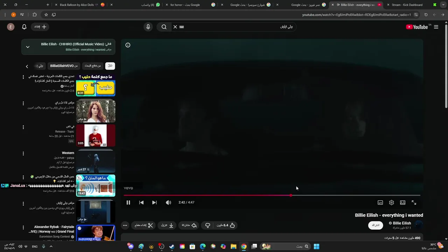Click the video info icon in the player corner
The height and width of the screenshot is (252, 448).
click(128, 45)
